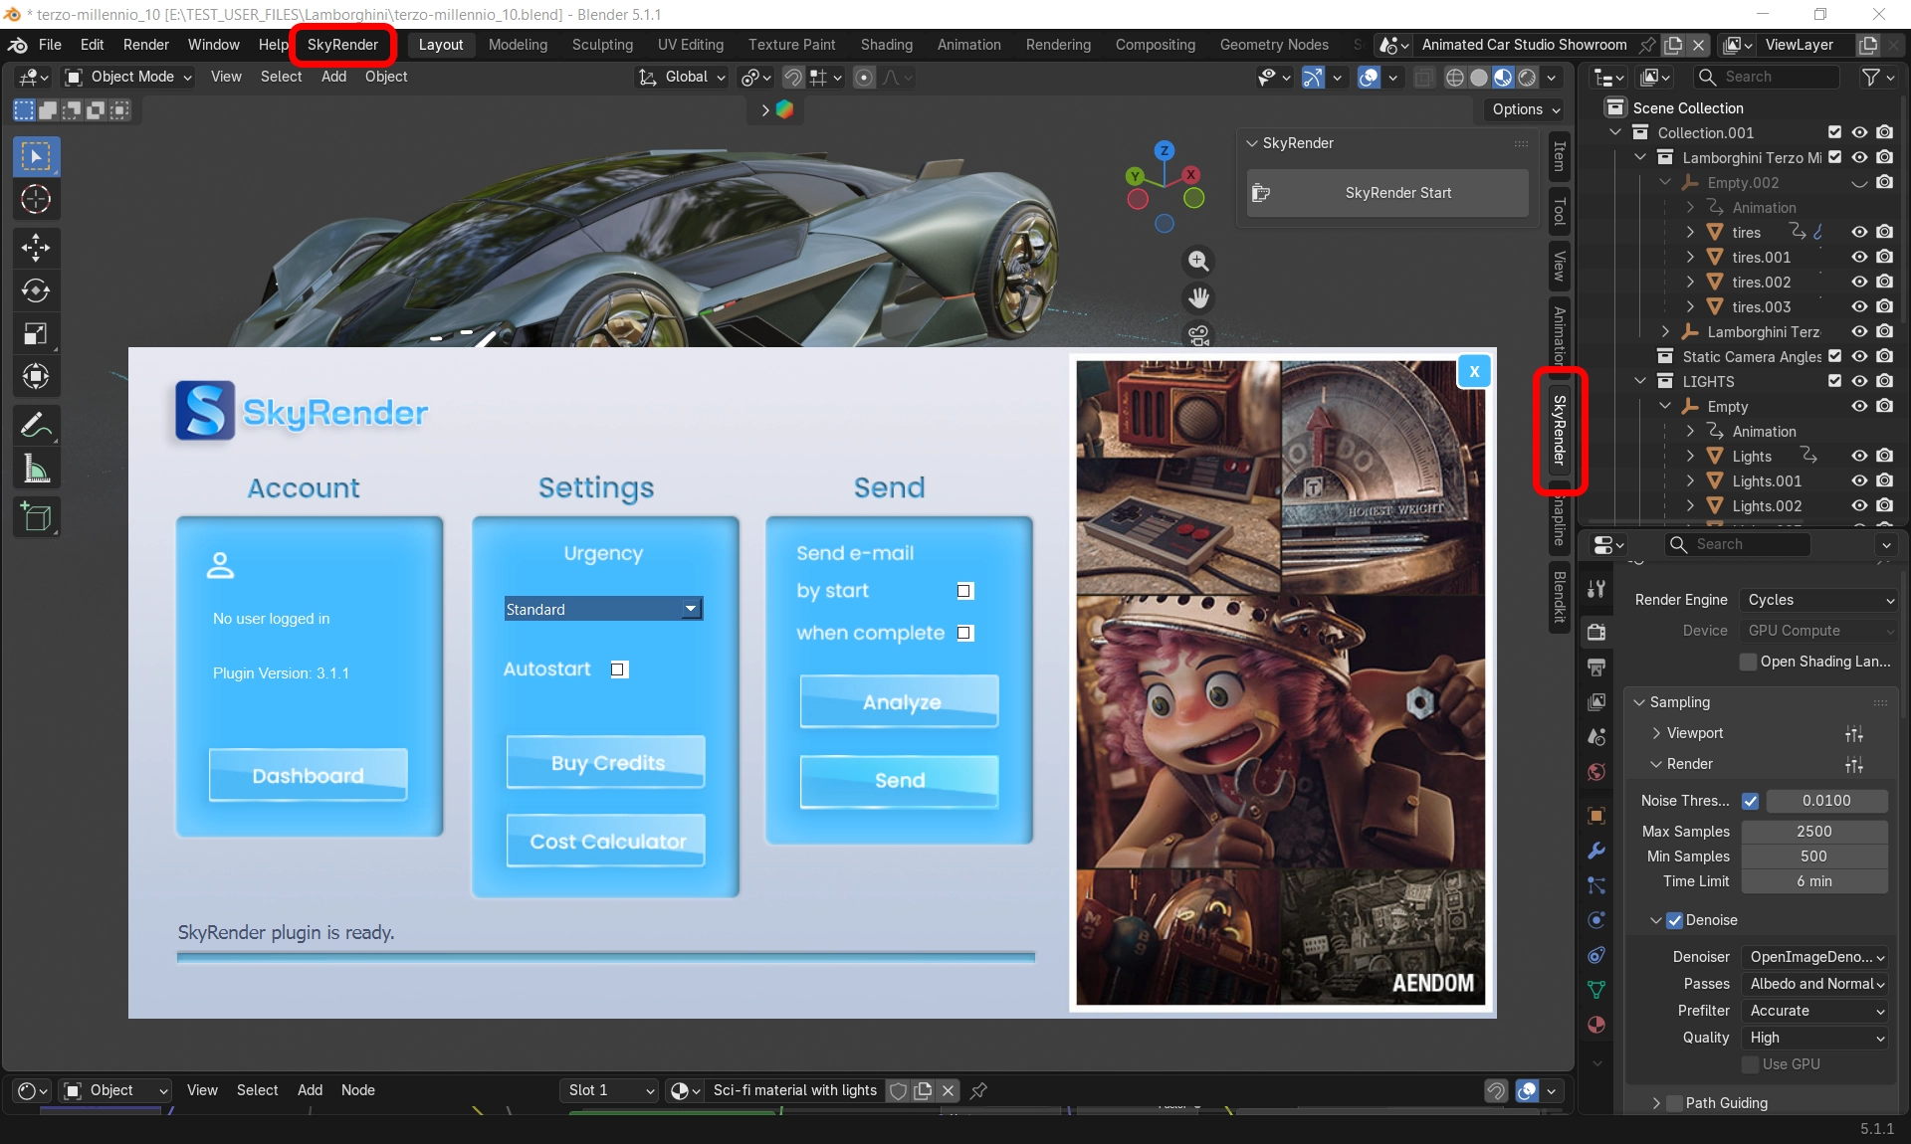Activate the Move tool
This screenshot has width=1911, height=1144.
[36, 248]
